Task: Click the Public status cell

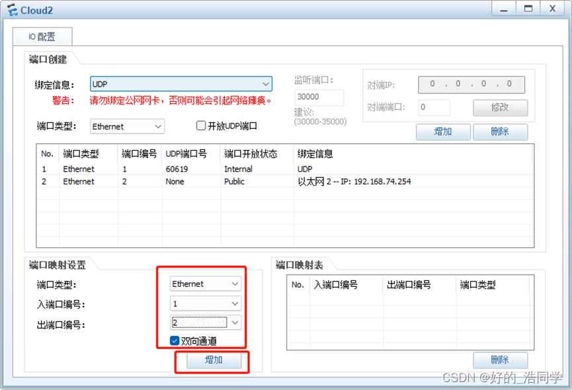Action: pyautogui.click(x=234, y=182)
